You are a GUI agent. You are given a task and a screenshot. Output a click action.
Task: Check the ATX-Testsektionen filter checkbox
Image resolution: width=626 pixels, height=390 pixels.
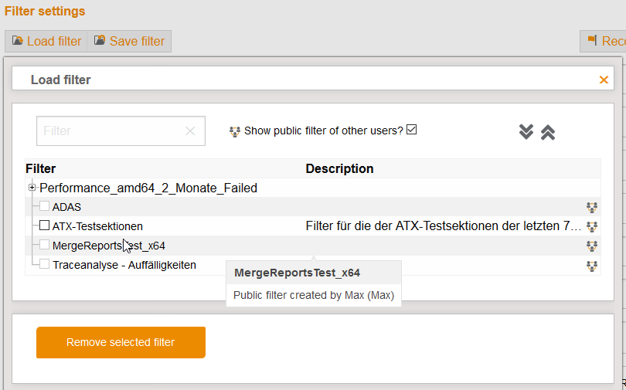(45, 226)
